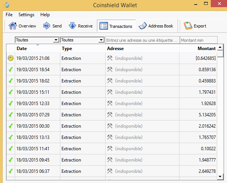Click the Receive download arrow icon
The image size is (227, 183).
click(72, 26)
